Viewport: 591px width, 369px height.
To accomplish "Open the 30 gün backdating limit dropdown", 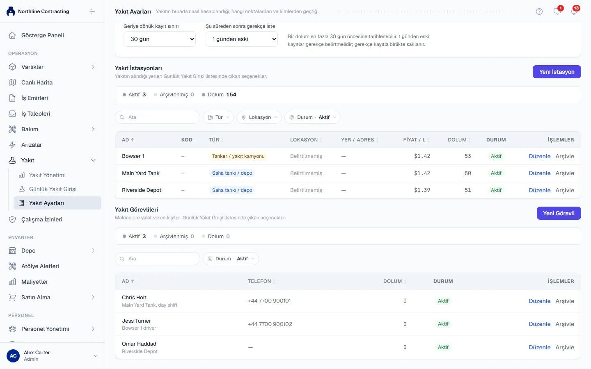I will [x=160, y=39].
